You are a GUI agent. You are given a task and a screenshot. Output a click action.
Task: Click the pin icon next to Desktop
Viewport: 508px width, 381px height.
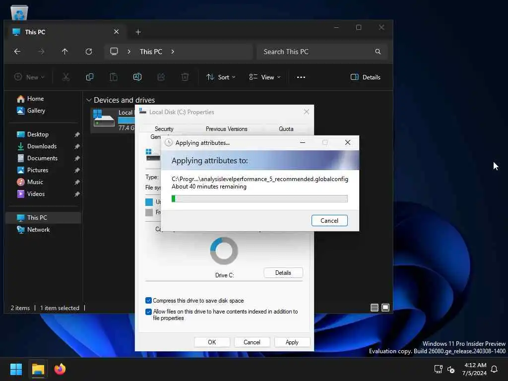coord(77,134)
